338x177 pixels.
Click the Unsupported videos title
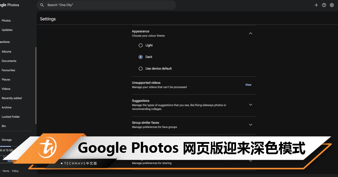click(x=146, y=83)
